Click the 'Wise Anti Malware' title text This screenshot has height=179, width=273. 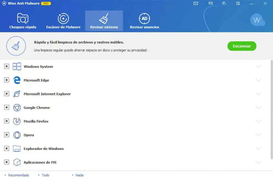point(24,3)
